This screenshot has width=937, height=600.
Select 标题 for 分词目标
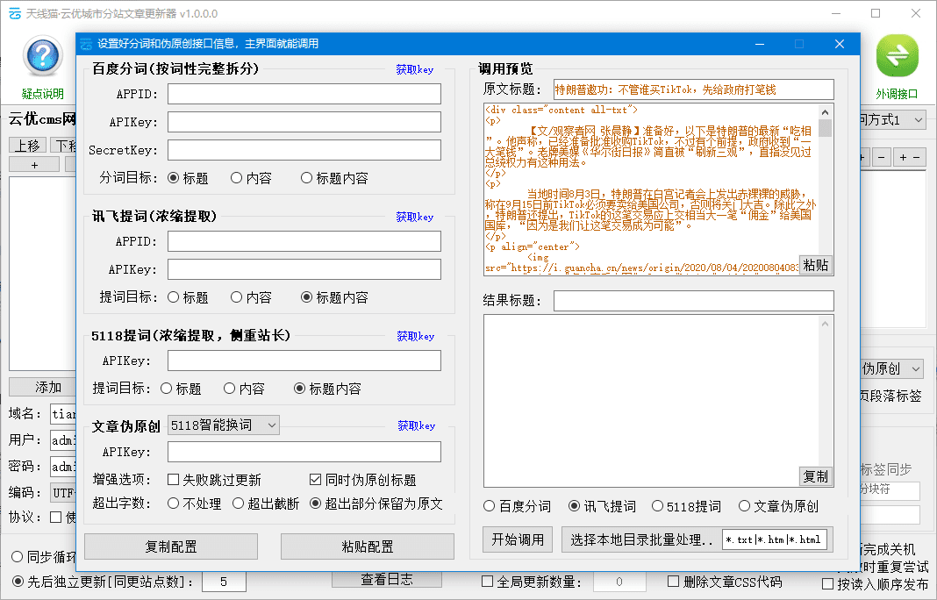coord(174,177)
